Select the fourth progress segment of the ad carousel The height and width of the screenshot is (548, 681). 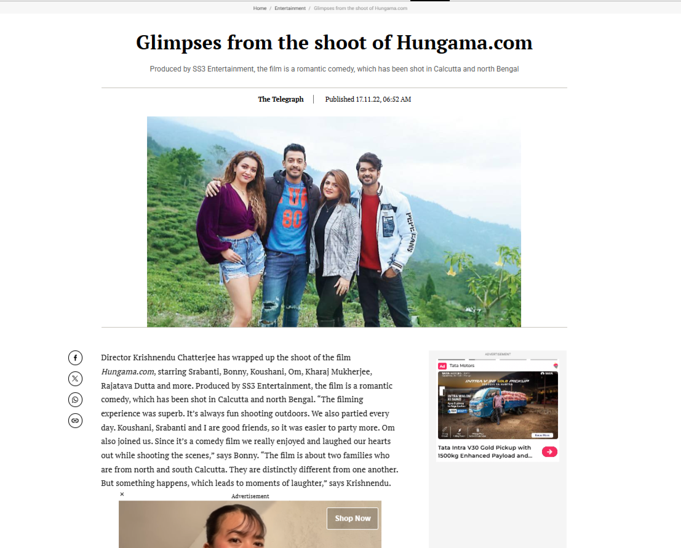point(544,360)
